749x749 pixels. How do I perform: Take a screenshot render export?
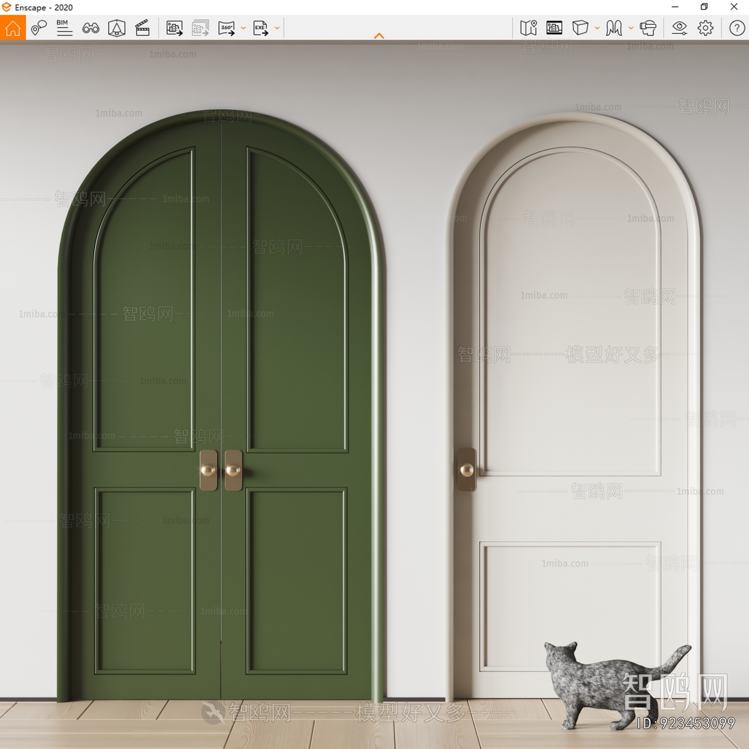point(174,28)
